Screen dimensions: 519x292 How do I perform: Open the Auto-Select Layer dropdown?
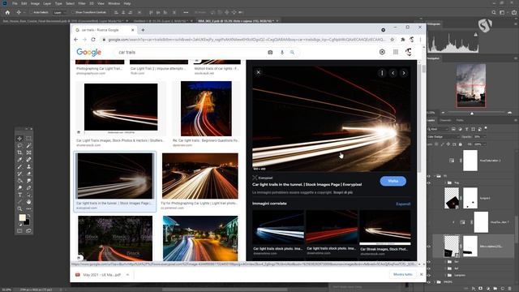pyautogui.click(x=59, y=12)
